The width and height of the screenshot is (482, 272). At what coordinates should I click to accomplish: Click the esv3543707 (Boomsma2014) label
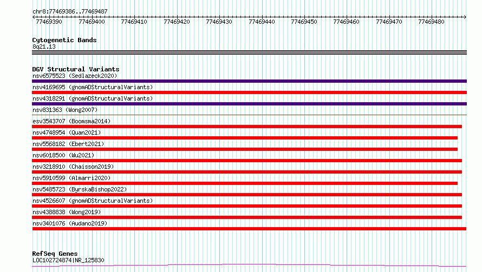point(71,121)
